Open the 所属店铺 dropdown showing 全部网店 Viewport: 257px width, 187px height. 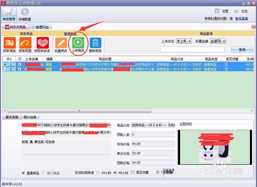[218, 41]
